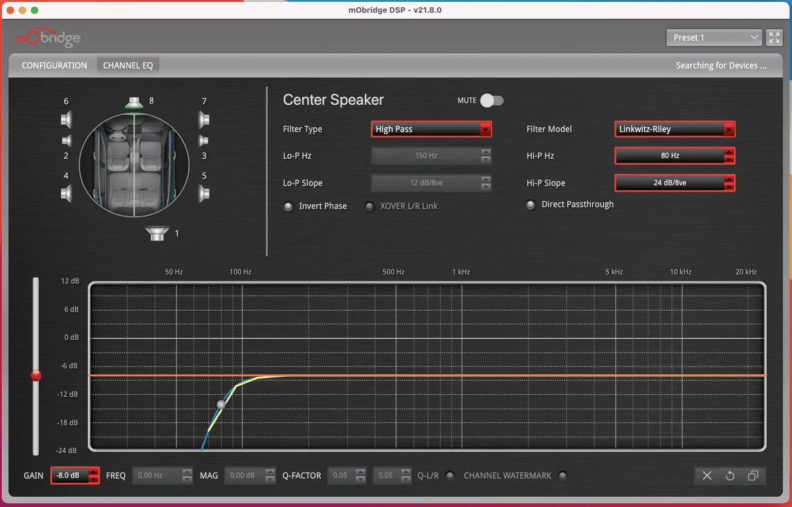Select center speaker 8 icon
792x507 pixels.
(x=134, y=103)
